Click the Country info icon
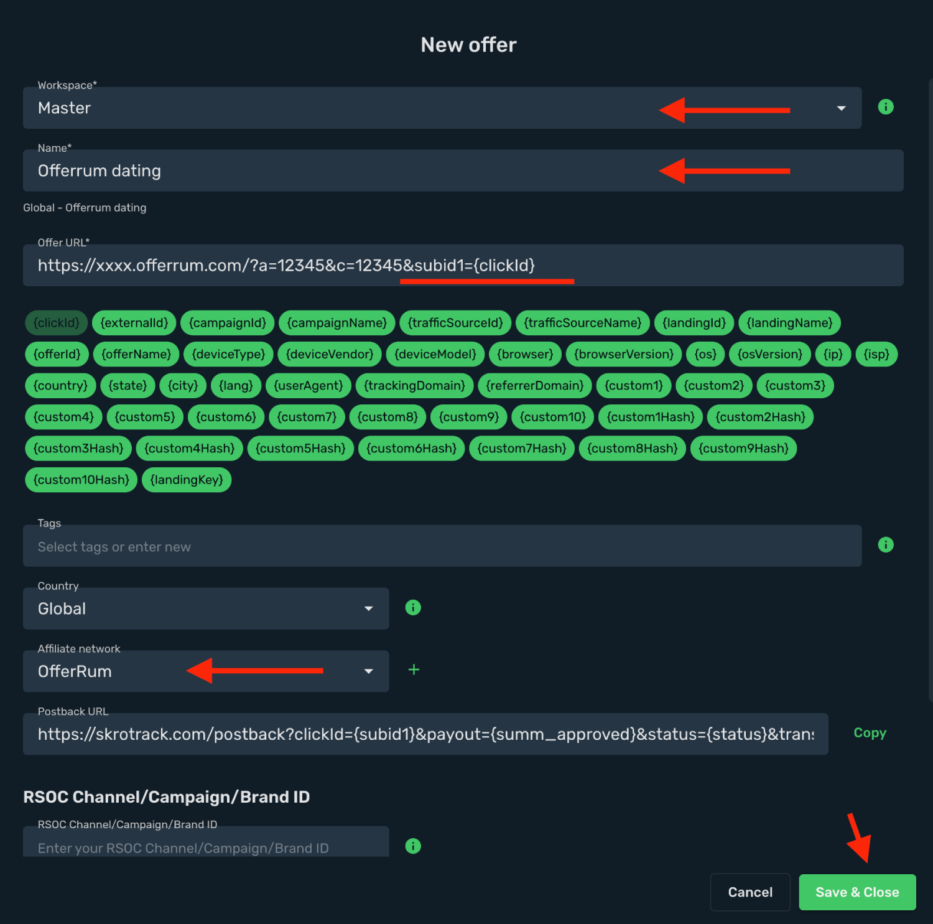 point(413,608)
